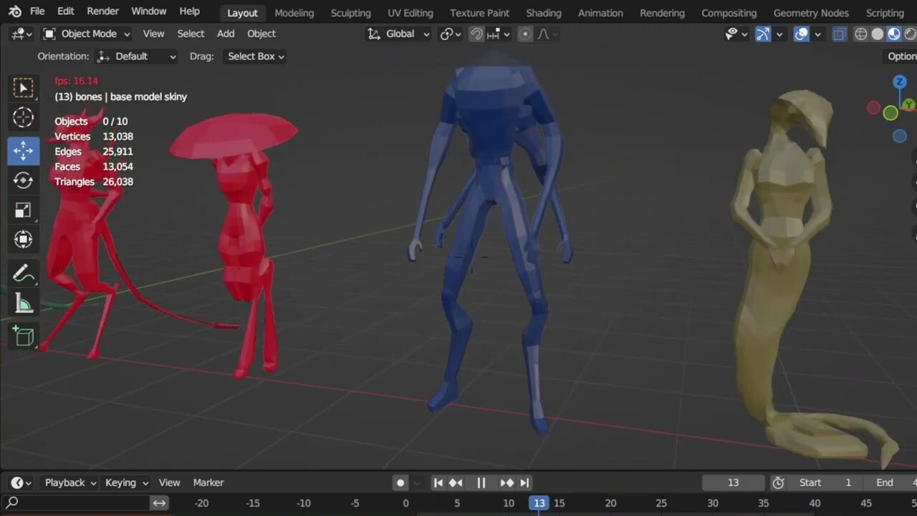Enable proportional editing

click(524, 34)
